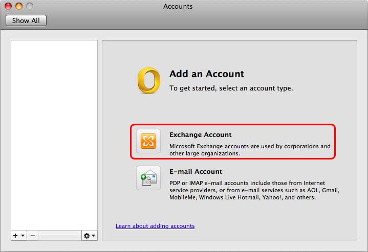Image resolution: width=368 pixels, height=252 pixels.
Task: Click the E-mail Account heading text
Action: (196, 172)
